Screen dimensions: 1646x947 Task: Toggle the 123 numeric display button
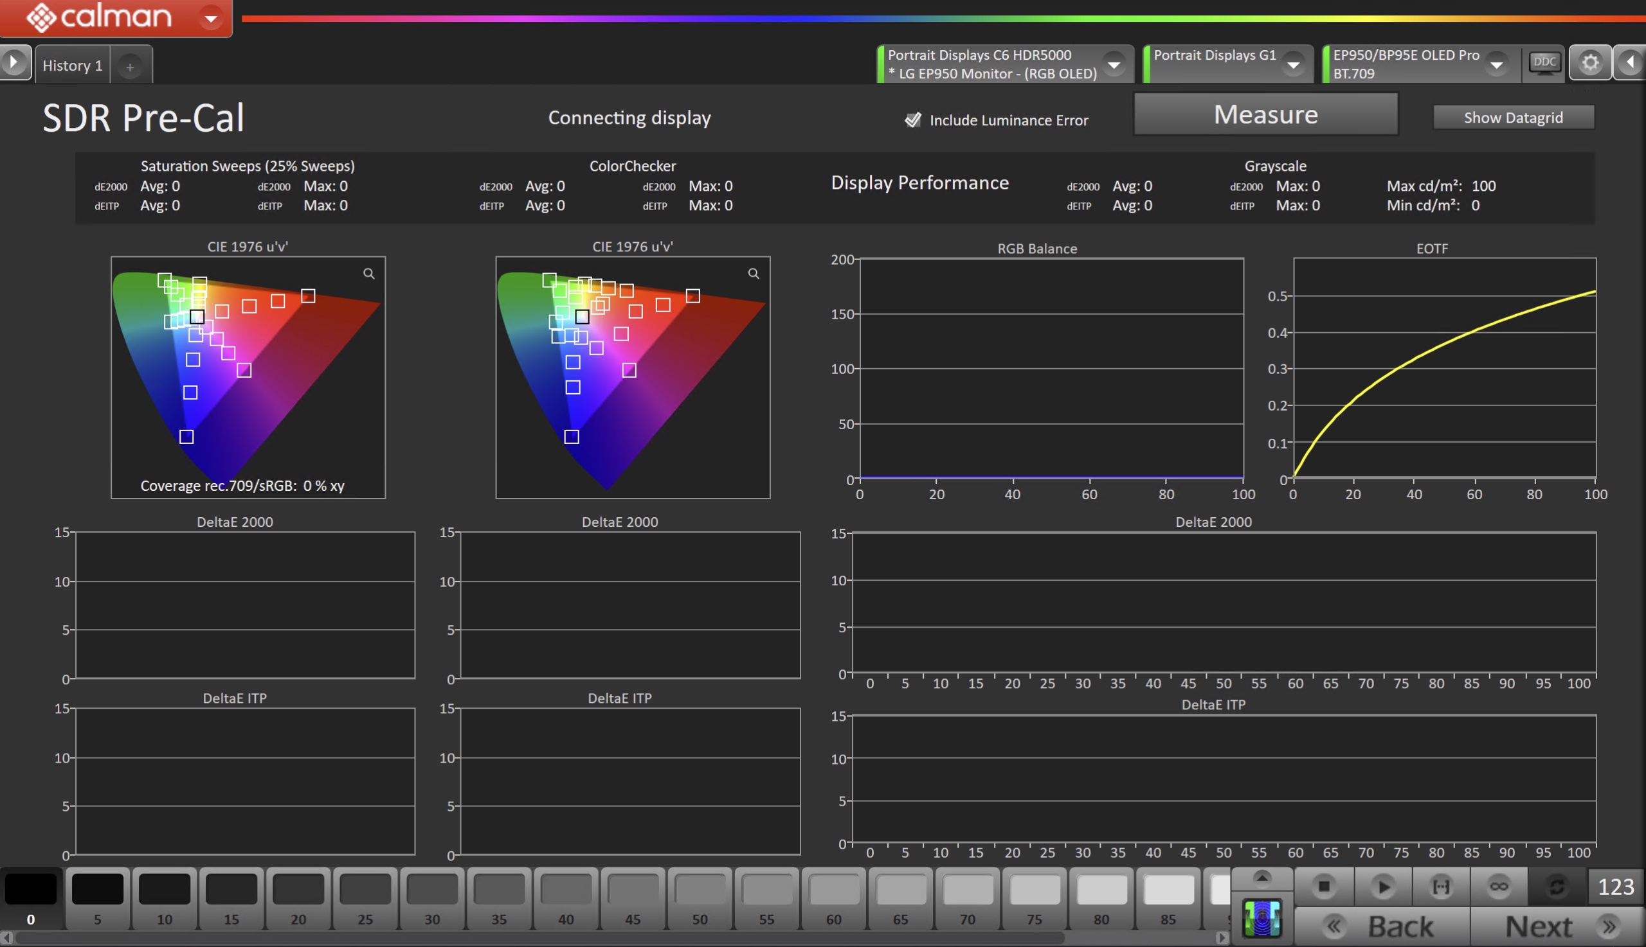pos(1615,887)
